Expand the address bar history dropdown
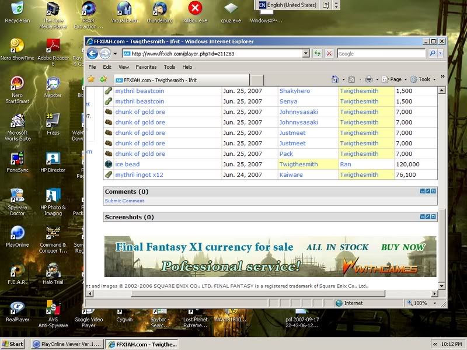 306,54
